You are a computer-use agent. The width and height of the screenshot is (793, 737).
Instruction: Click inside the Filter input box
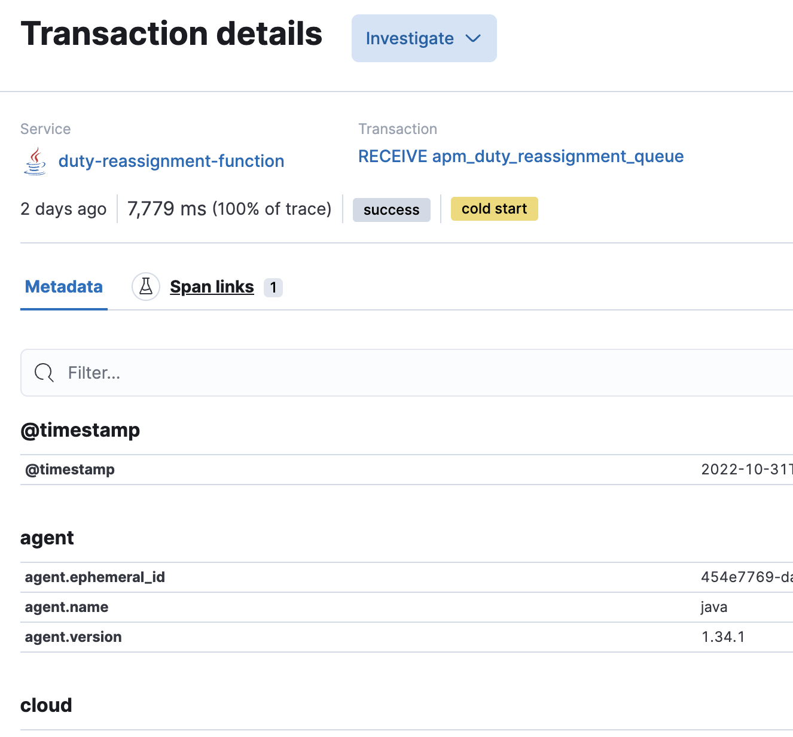click(239, 372)
